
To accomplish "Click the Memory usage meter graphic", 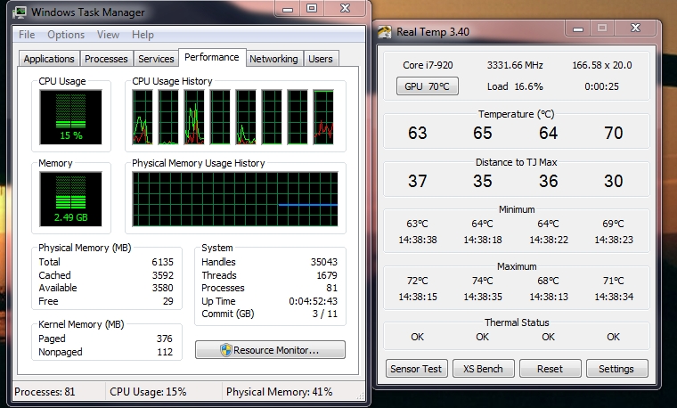I will click(x=70, y=199).
